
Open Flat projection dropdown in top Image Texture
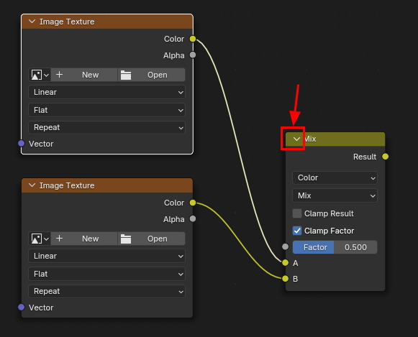[106, 110]
